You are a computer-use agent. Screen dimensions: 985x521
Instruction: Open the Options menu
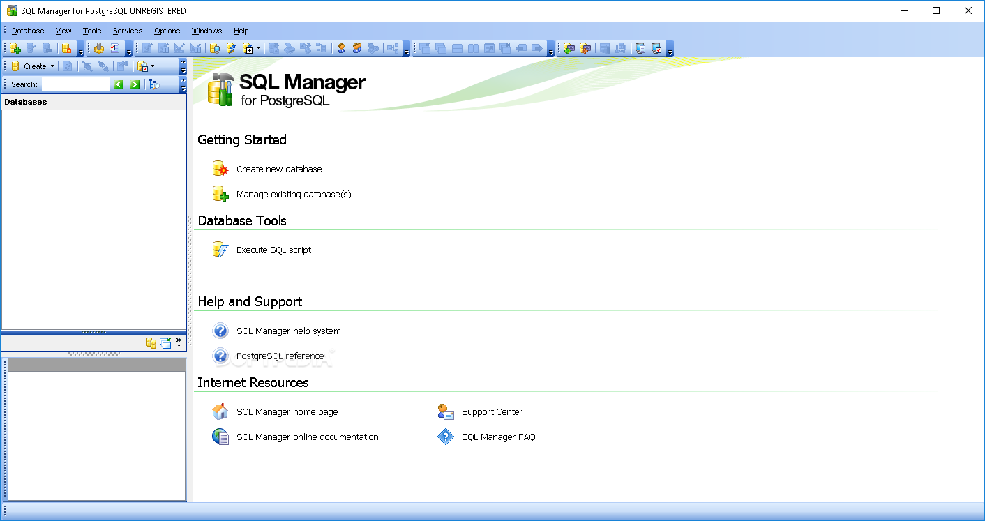coord(167,31)
